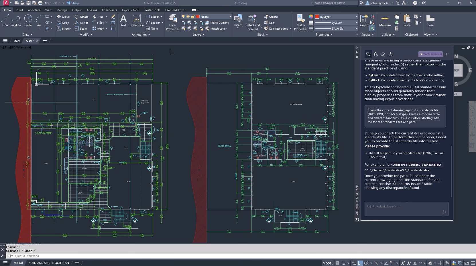Click the command line input
Screen dimensions: 476x266
click(x=241, y=256)
